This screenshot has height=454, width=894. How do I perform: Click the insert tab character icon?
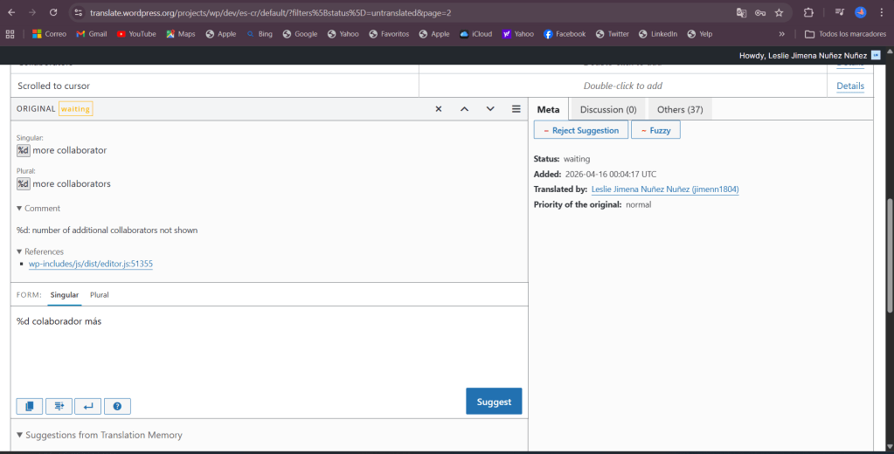[x=59, y=406]
